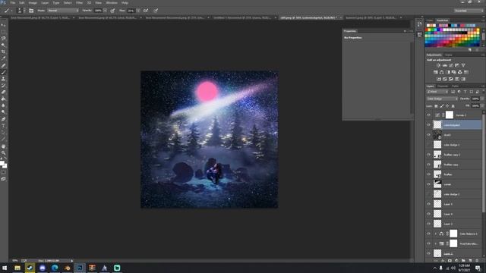Select the Paint Bucket tool

(3, 99)
